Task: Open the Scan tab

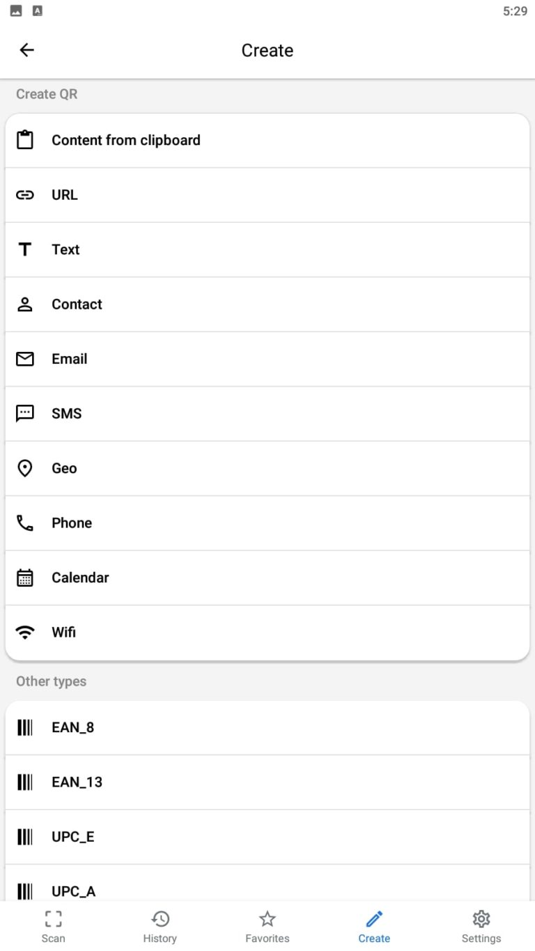Action: pyautogui.click(x=53, y=927)
